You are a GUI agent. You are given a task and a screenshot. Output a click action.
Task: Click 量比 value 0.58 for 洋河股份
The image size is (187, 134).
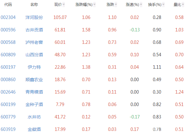179,17
